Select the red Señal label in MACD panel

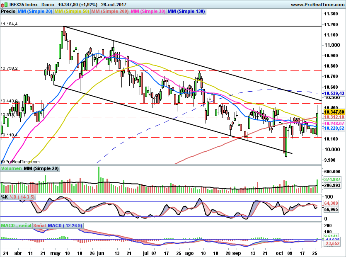(39, 225)
